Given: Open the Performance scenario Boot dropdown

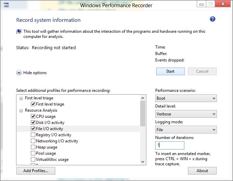Looking at the screenshot, I should (x=186, y=98).
